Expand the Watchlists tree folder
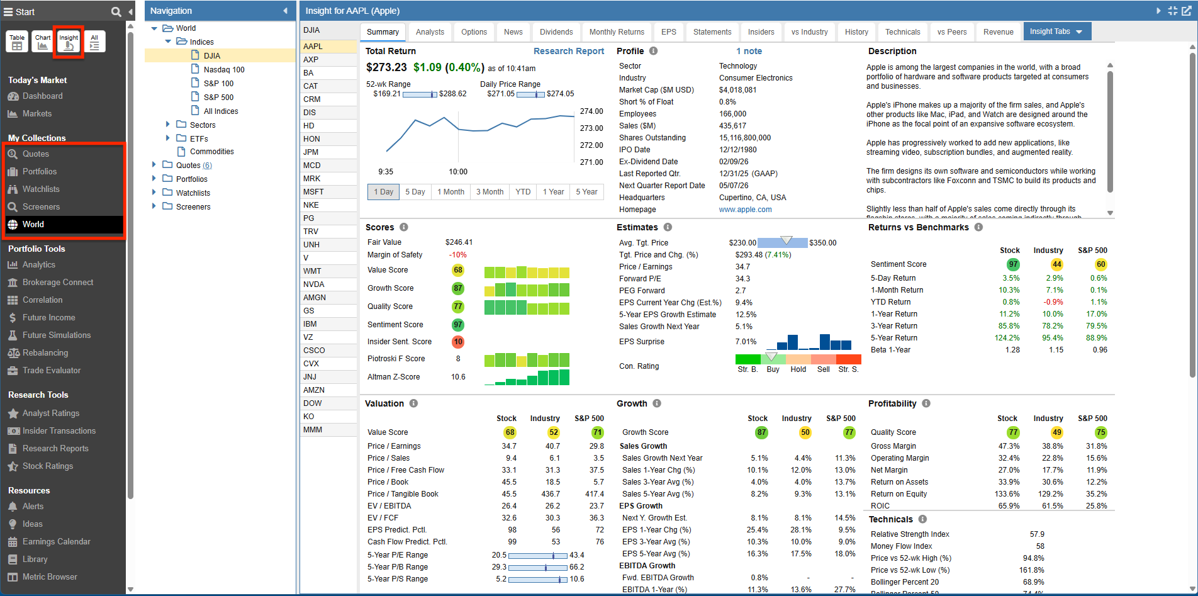 pos(154,193)
